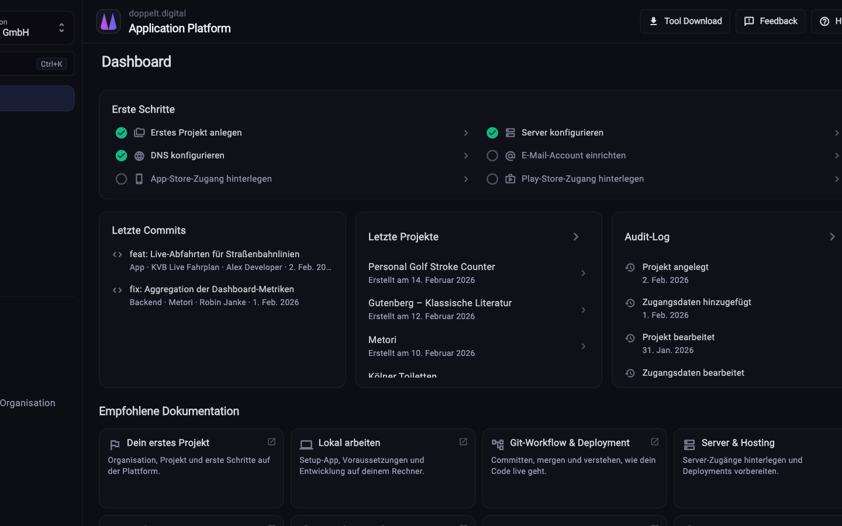Click the help question mark icon
This screenshot has width=842, height=526.
(824, 22)
